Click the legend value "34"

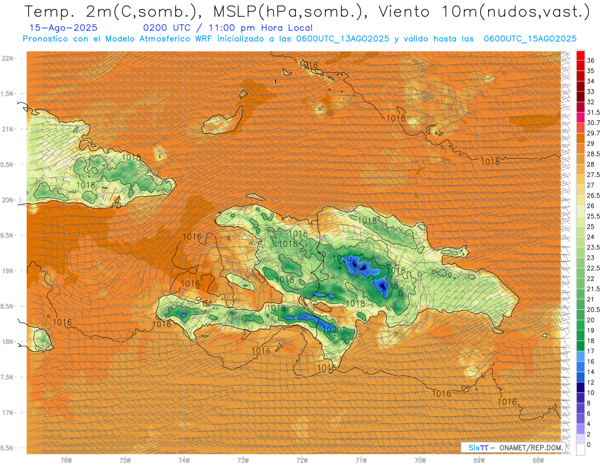(590, 81)
